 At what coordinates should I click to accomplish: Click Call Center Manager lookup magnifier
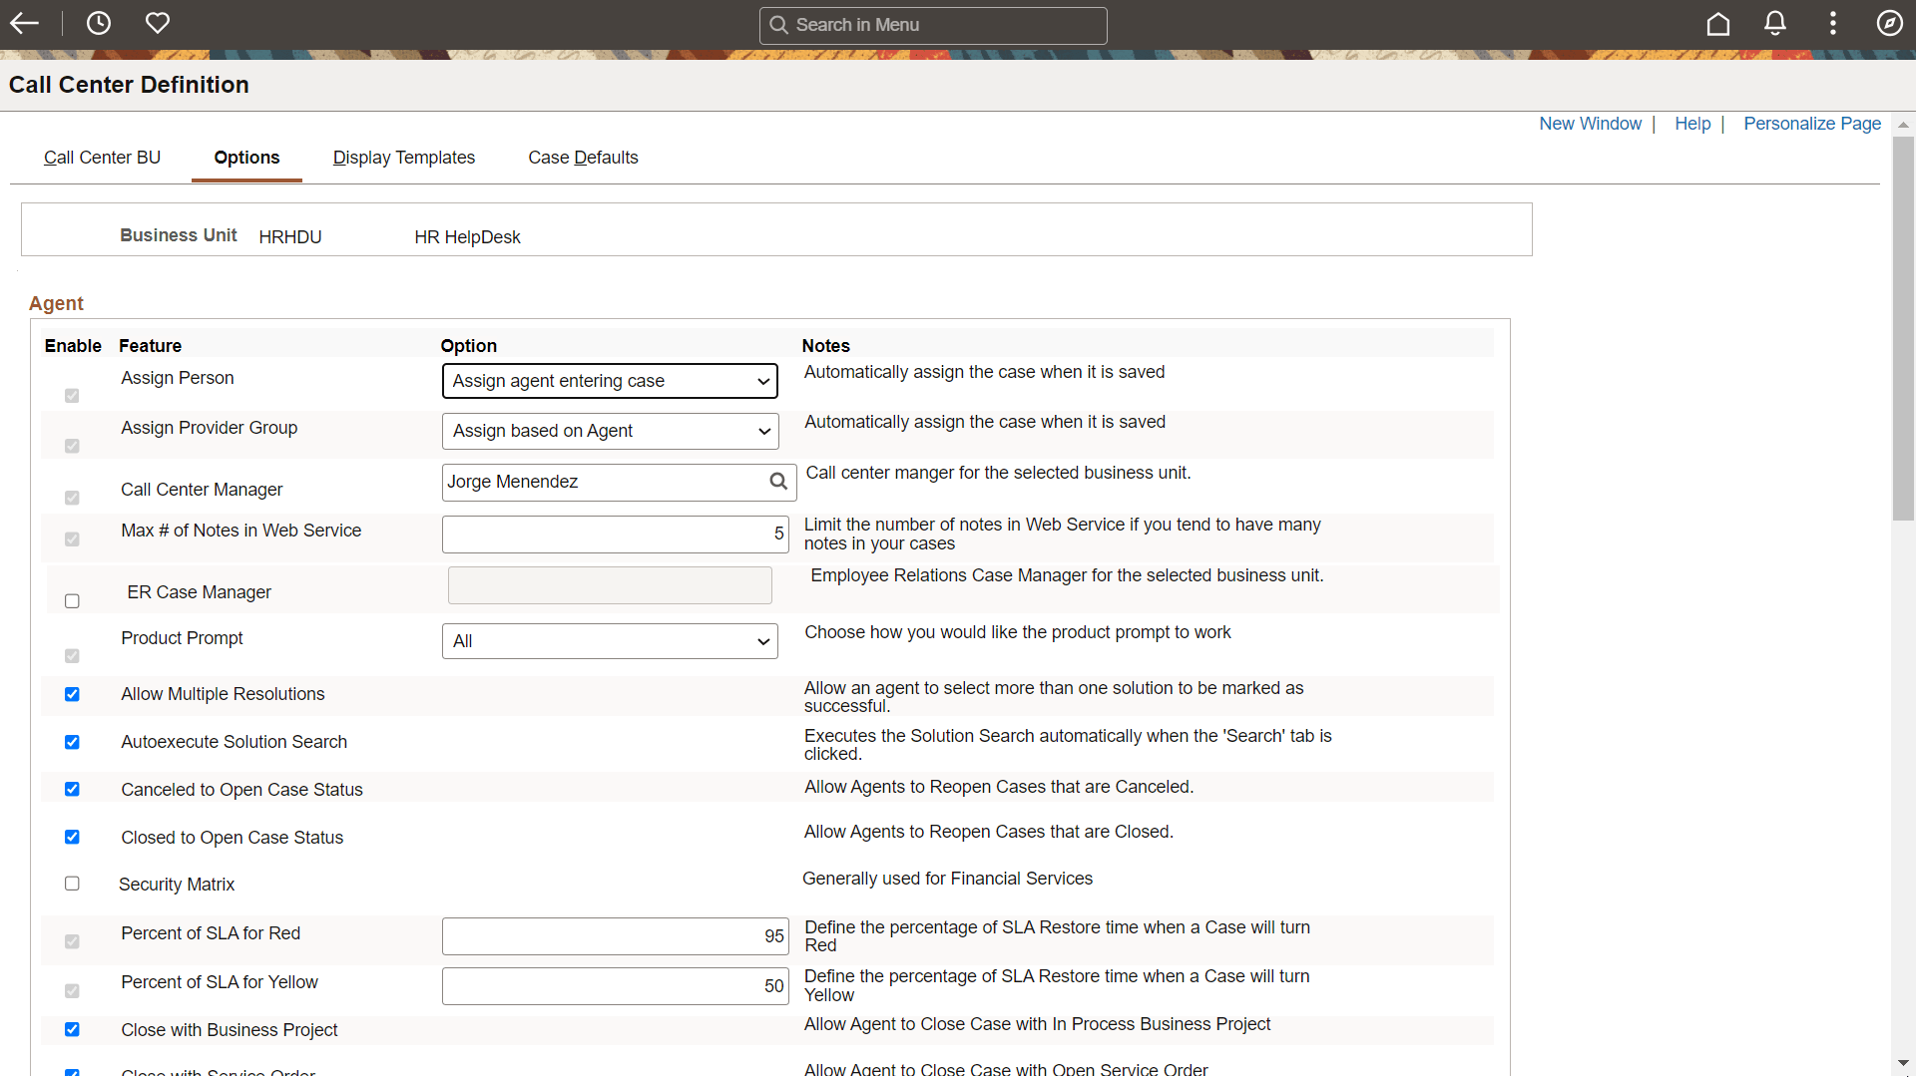778,482
